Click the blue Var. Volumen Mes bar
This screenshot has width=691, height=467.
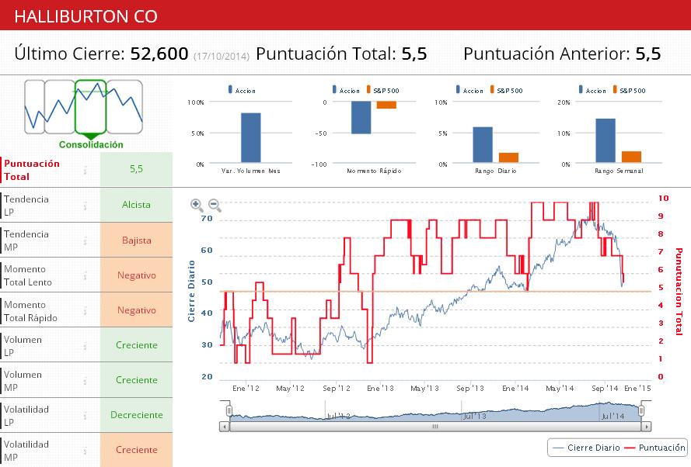(251, 138)
